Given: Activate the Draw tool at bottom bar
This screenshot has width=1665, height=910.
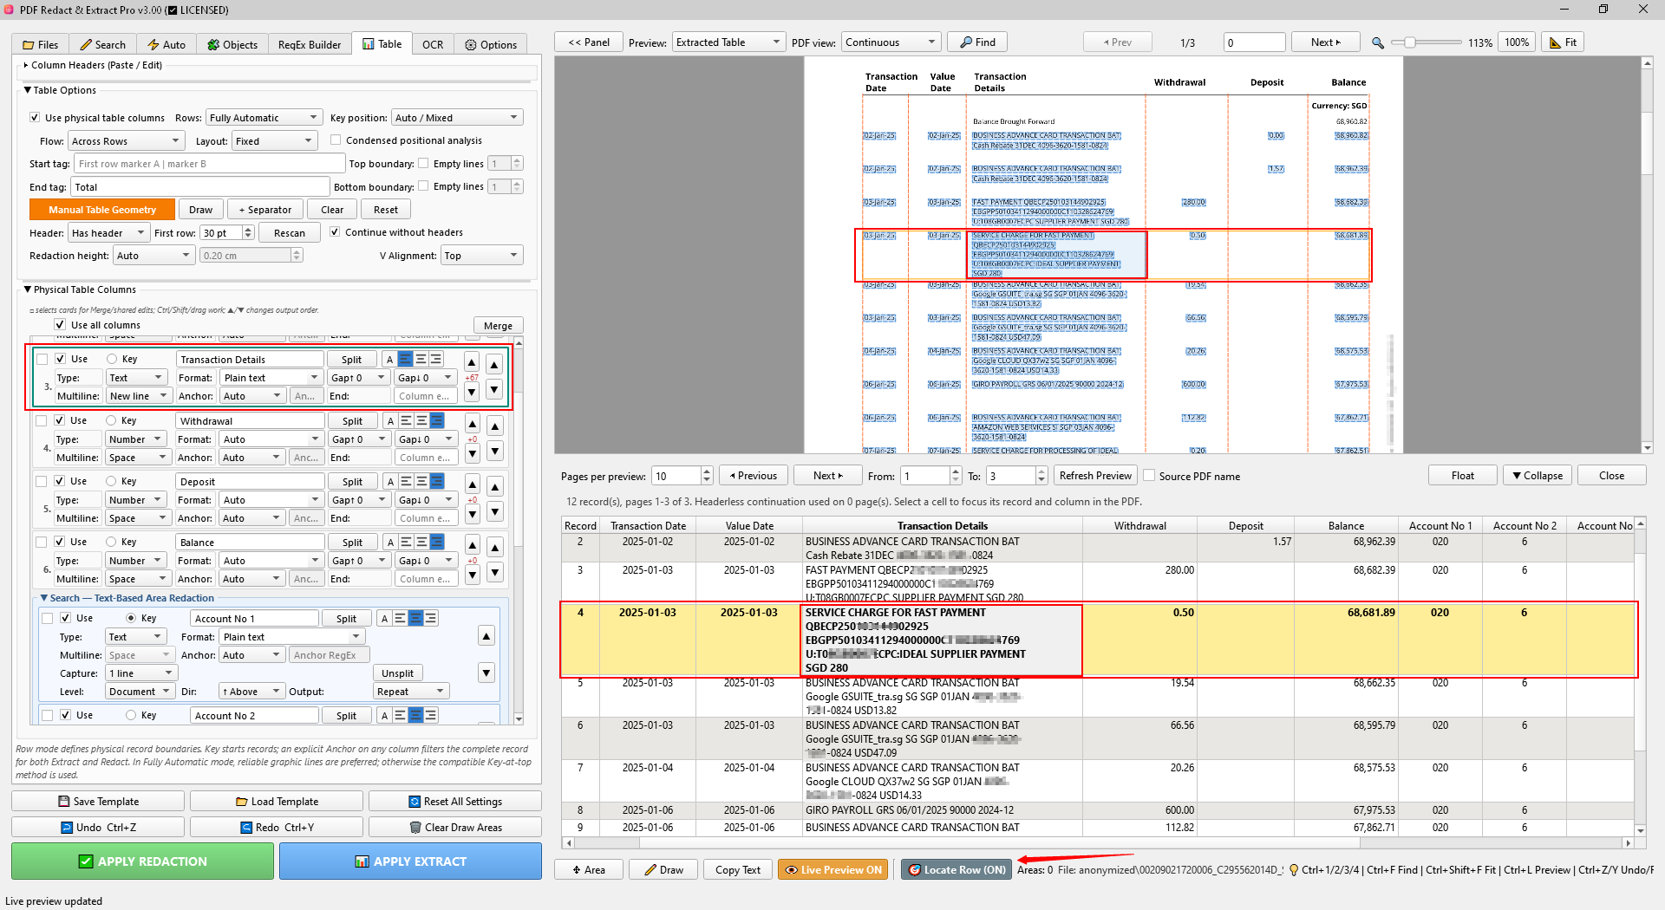Looking at the screenshot, I should tap(664, 870).
